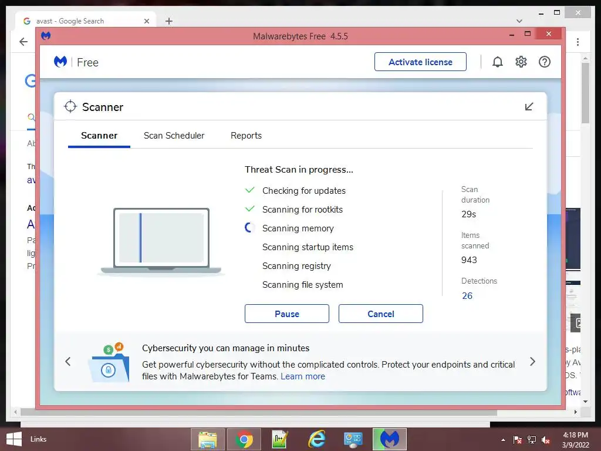Click 'Scanning for rootkits' step

(x=302, y=210)
